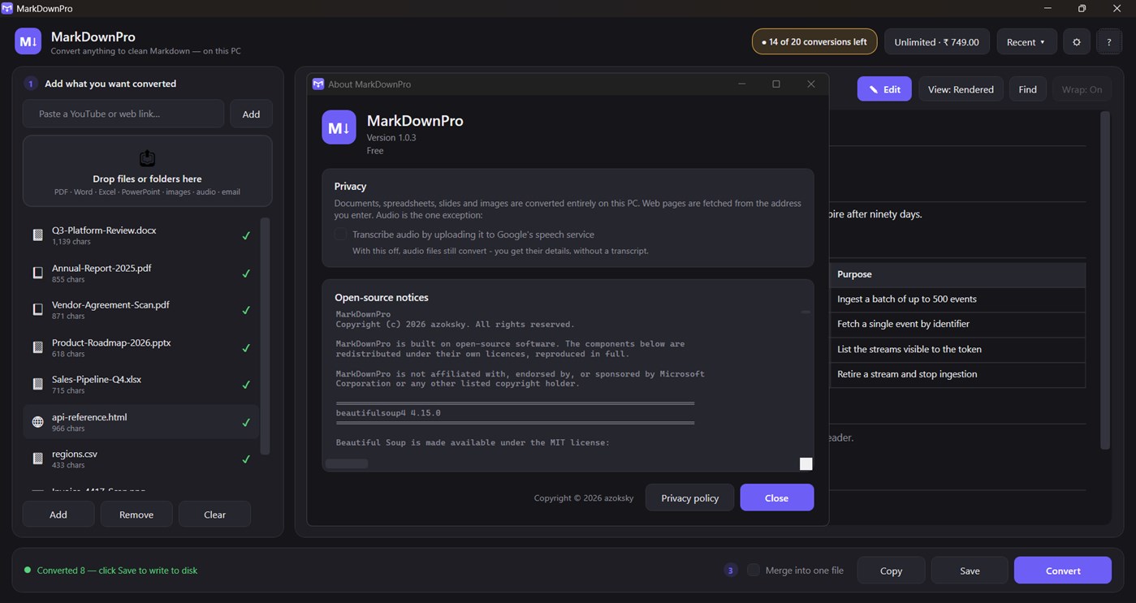Select the api-reference.html file name

click(x=89, y=417)
